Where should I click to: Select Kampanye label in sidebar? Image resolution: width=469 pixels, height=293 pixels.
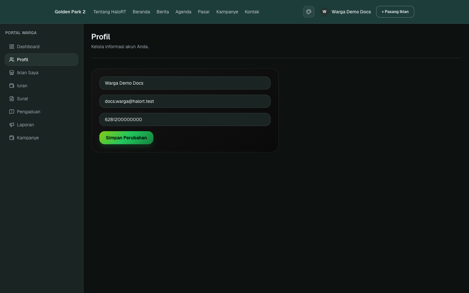[28, 138]
